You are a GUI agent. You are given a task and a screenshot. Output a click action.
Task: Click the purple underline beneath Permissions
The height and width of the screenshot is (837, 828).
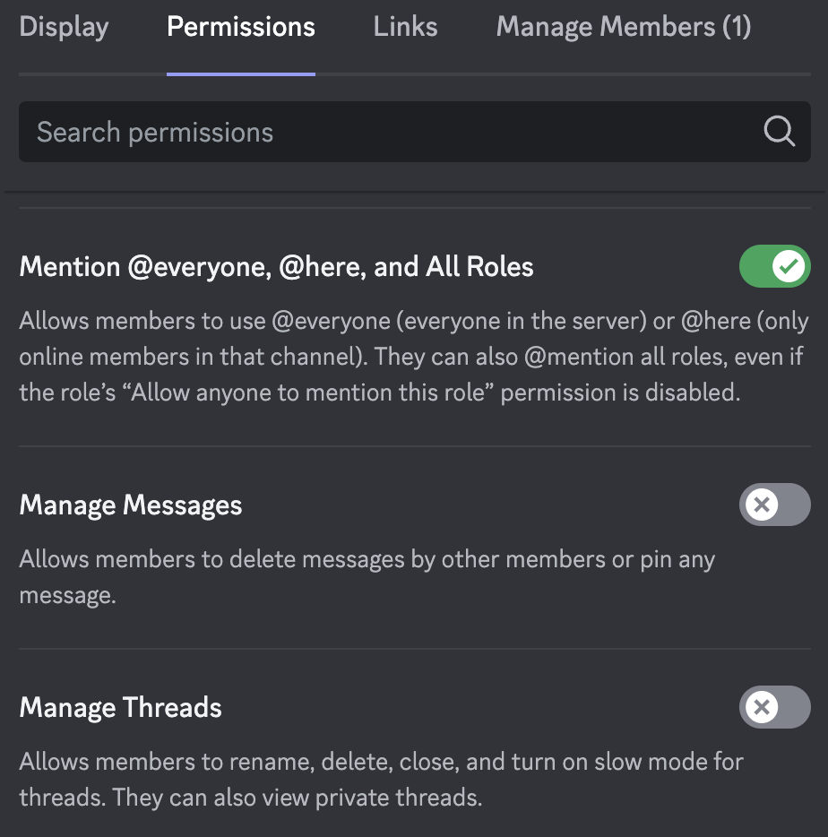pyautogui.click(x=241, y=74)
